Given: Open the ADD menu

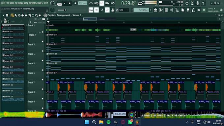Looking at the screenshot, I should (12, 3).
